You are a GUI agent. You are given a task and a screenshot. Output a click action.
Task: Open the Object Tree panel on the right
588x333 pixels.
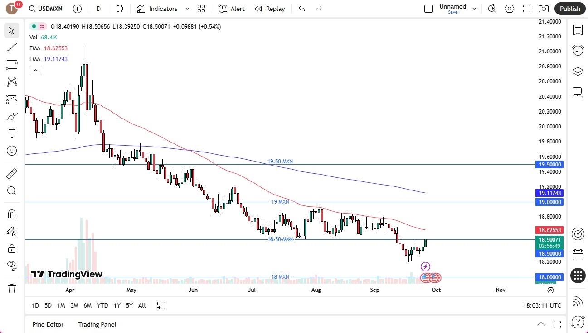tap(578, 71)
